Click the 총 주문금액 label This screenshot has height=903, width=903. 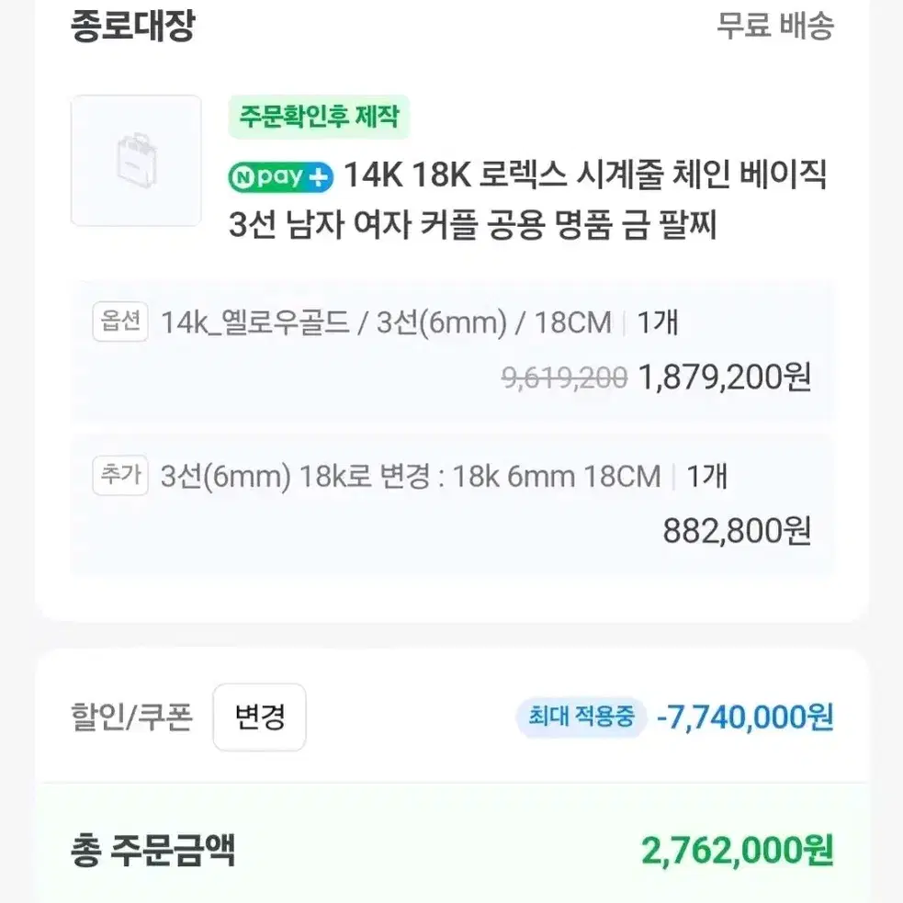[x=152, y=851]
